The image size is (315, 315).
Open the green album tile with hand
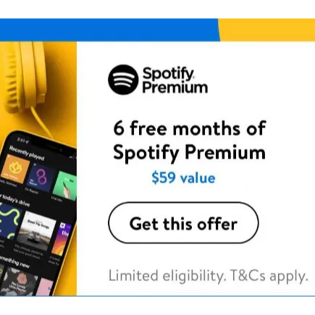[x=66, y=186]
